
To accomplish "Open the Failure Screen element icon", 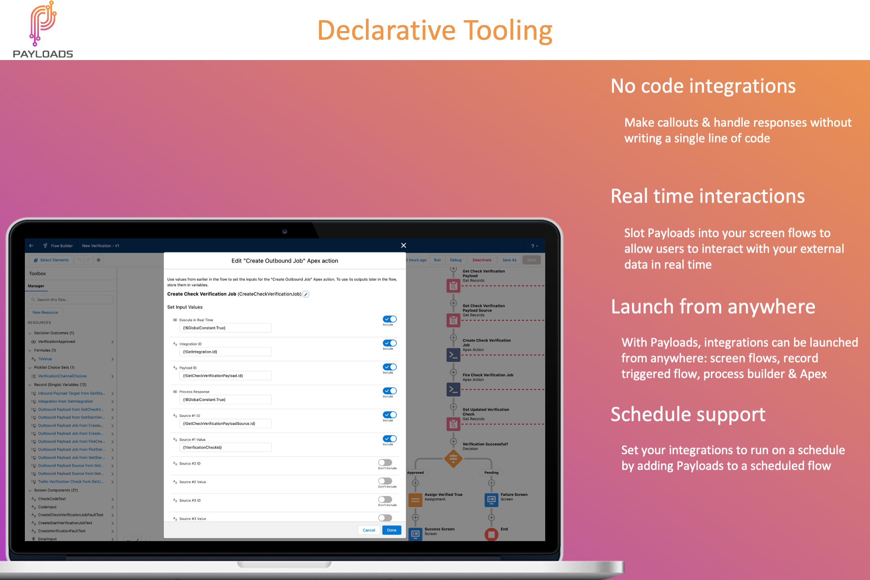I will click(x=491, y=500).
